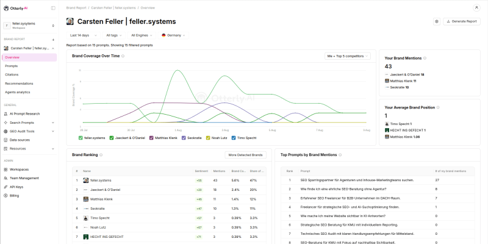This screenshot has height=244, width=488.
Task: Click Timo Specht avatar in ranking table
Action: point(85,218)
